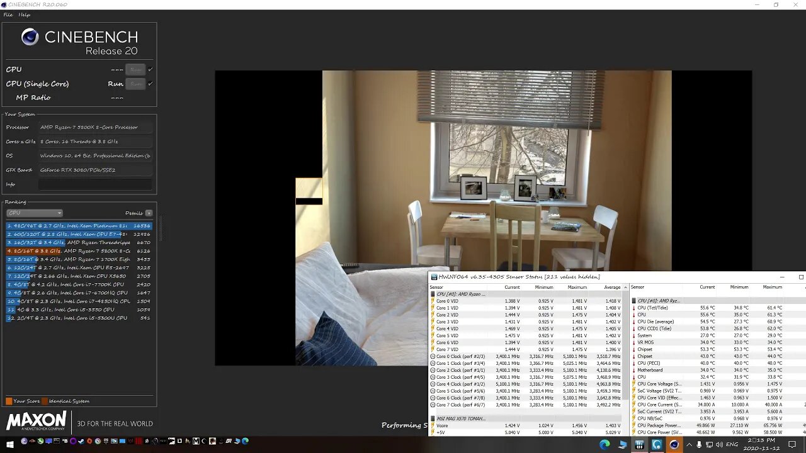The height and width of the screenshot is (453, 806).
Task: Select ranking row 2 Intel Xeon CPU E7
Action: click(79, 234)
